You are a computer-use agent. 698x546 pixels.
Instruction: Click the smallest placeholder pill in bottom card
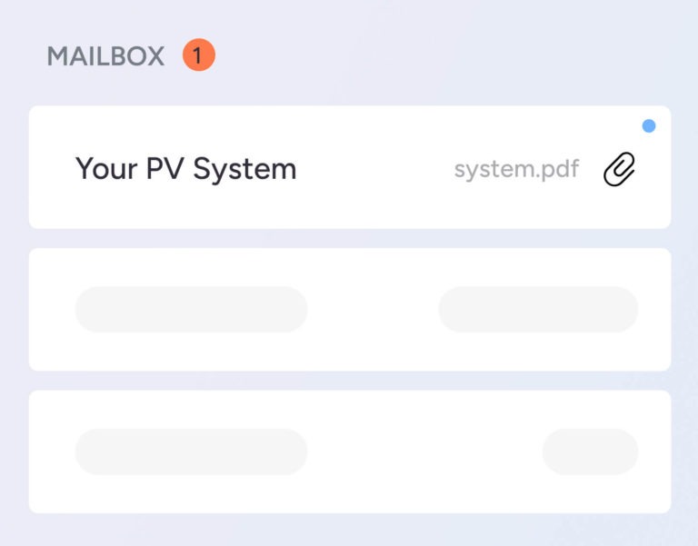pyautogui.click(x=590, y=452)
